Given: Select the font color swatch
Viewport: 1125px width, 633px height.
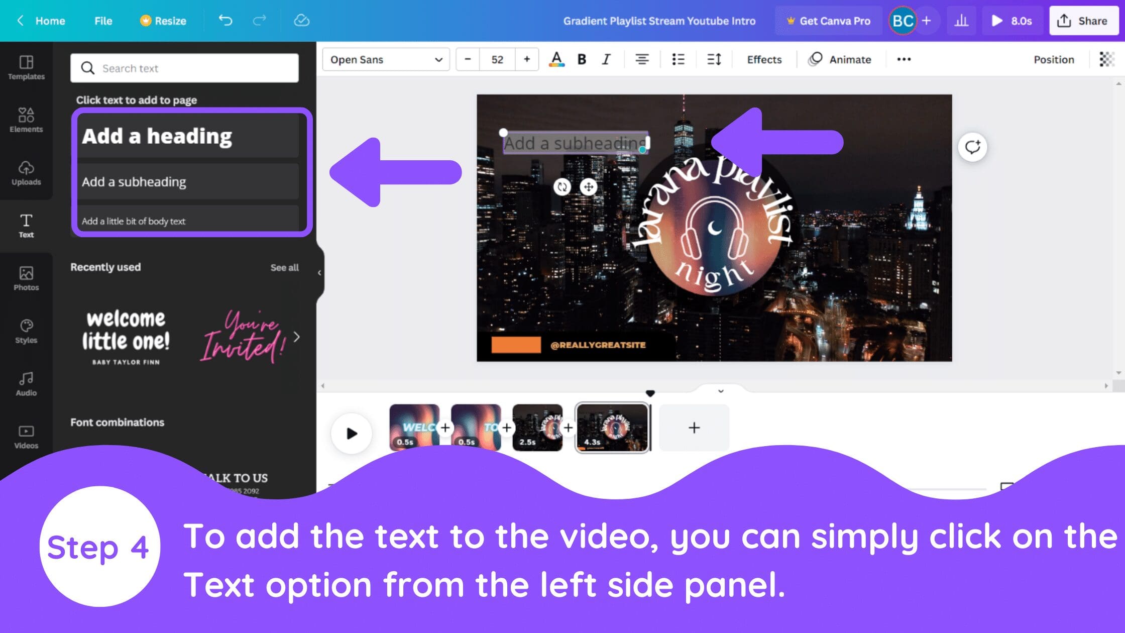Looking at the screenshot, I should click(556, 59).
